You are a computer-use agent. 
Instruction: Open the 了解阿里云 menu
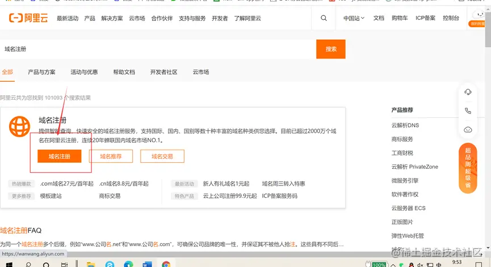pyautogui.click(x=247, y=19)
